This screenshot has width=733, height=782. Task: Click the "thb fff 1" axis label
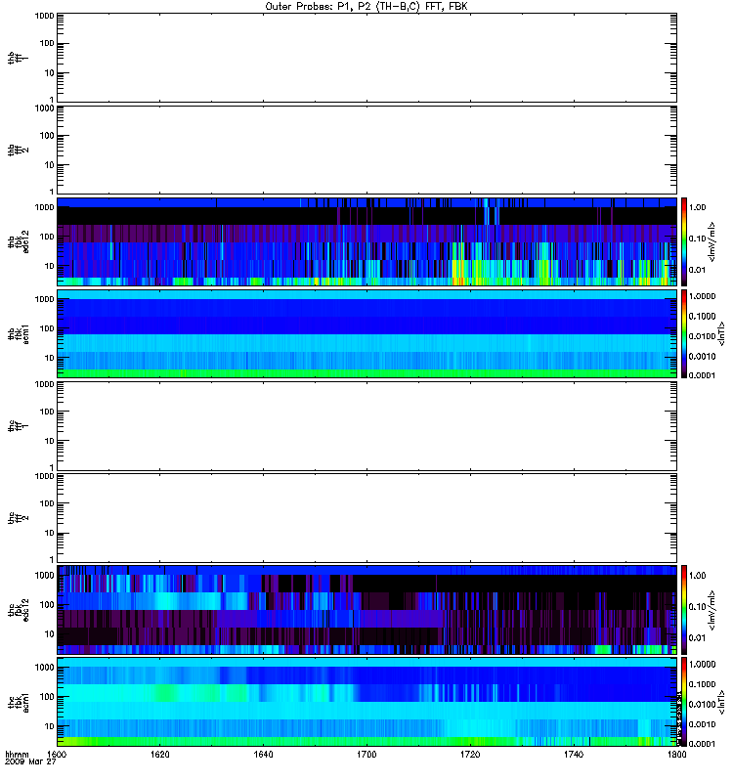click(x=18, y=58)
